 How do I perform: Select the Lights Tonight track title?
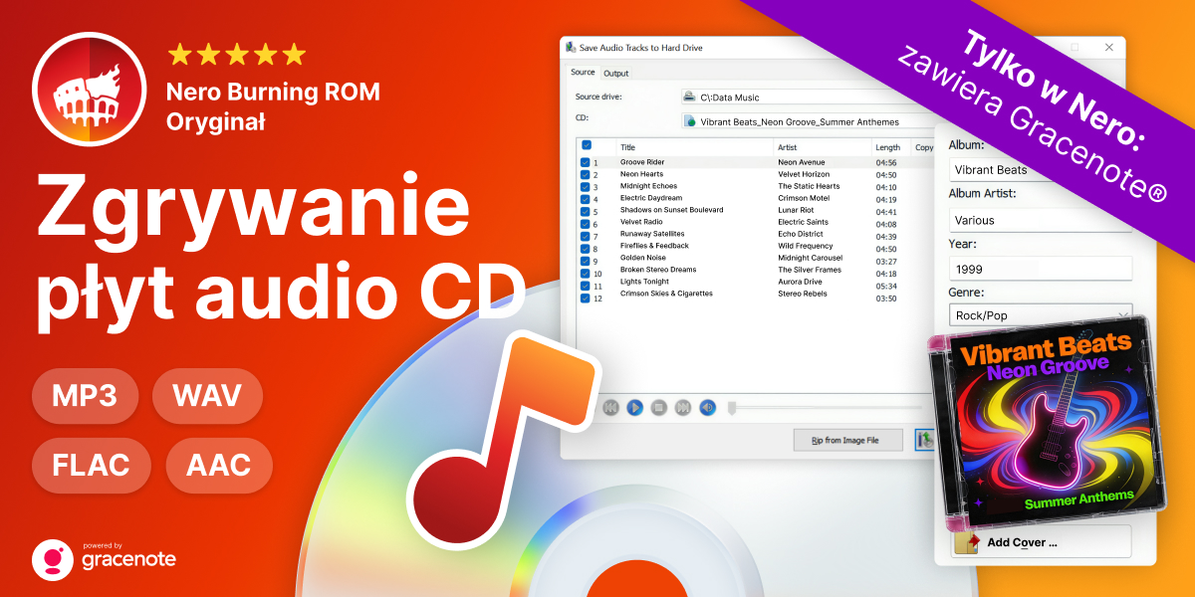(x=644, y=284)
